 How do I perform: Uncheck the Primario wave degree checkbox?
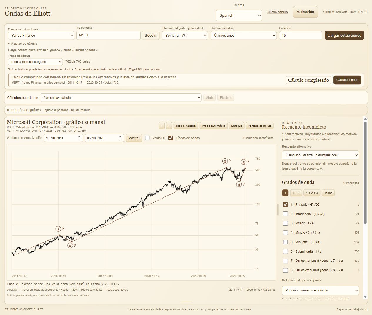(x=285, y=204)
